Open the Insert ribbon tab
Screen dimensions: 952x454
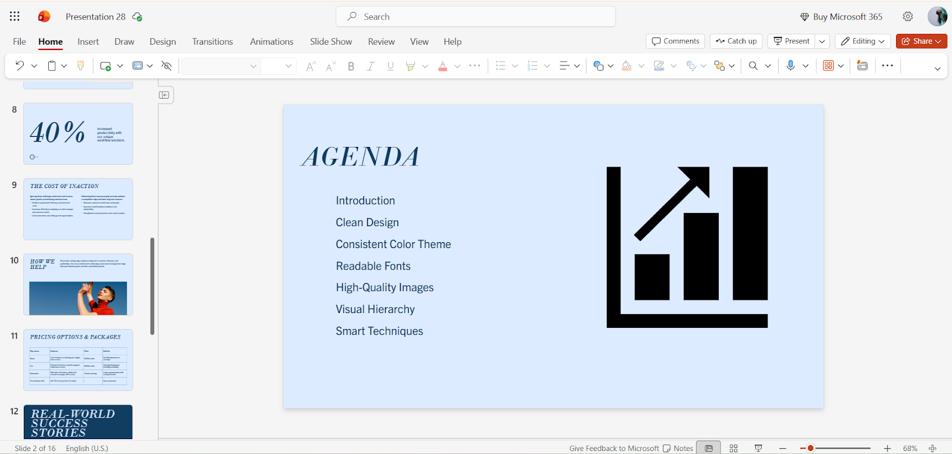88,42
